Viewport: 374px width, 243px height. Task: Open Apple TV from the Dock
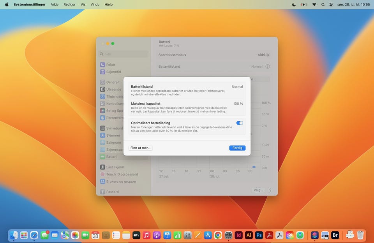136,235
